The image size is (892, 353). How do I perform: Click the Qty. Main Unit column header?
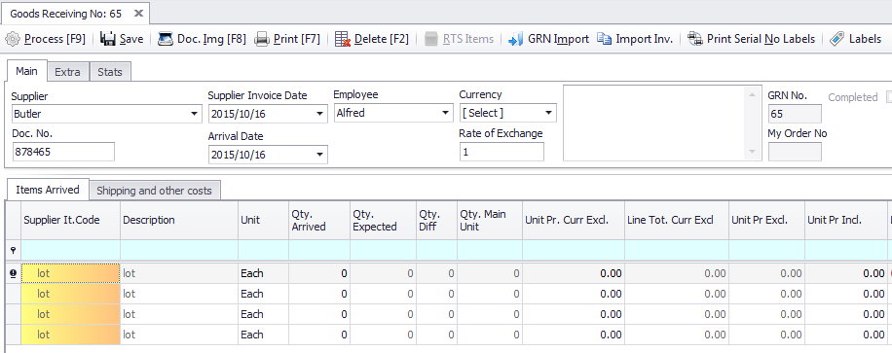point(490,220)
